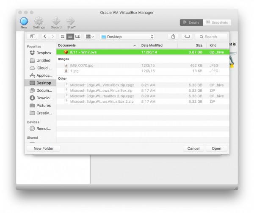Select Microsoft Edge VirtualBox 2.zip.cpgz file
This screenshot has width=254, height=213.
[x=143, y=96]
